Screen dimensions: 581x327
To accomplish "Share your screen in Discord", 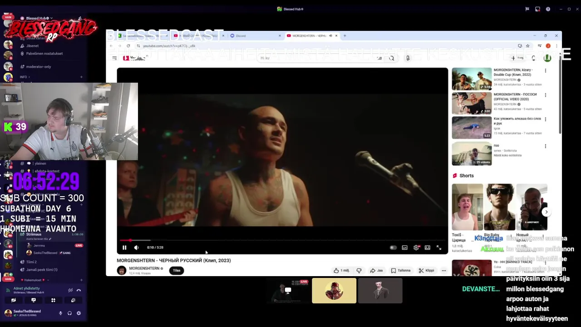I will tap(34, 300).
